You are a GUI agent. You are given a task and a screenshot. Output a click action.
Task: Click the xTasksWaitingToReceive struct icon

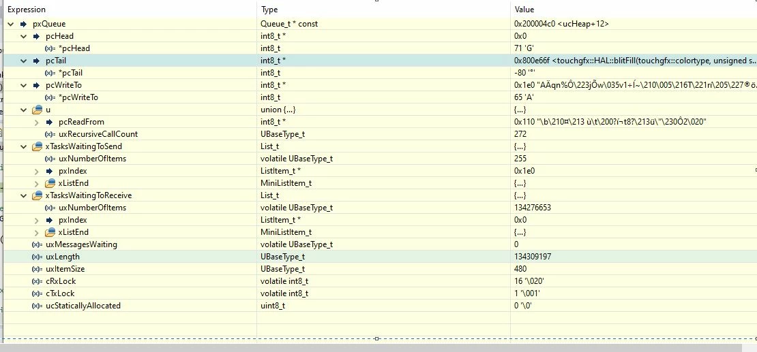click(x=37, y=196)
